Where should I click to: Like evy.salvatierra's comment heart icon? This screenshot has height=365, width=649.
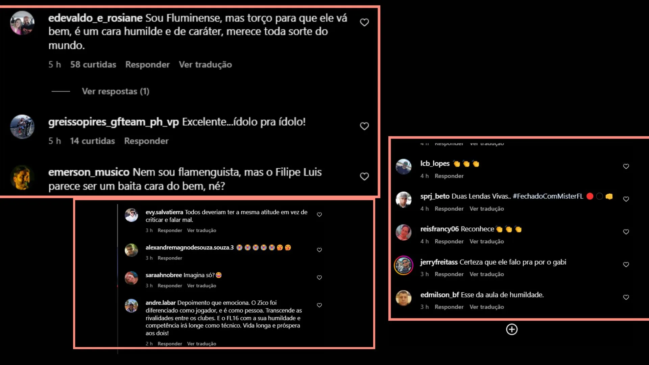[319, 215]
